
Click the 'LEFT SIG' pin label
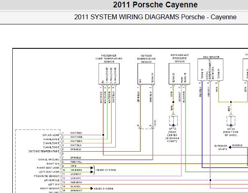[54, 184]
